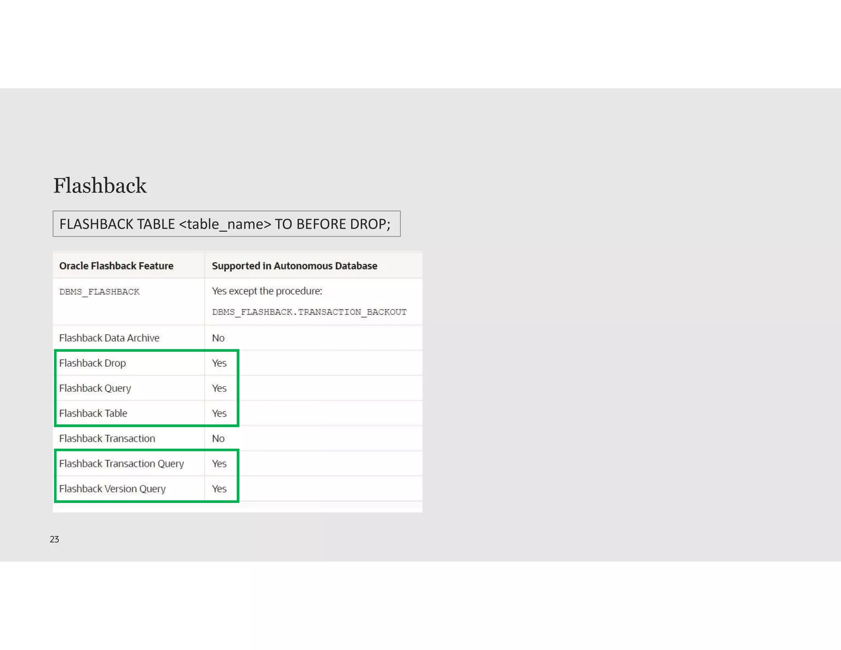Click the FLASHBACK TABLE command text box
The height and width of the screenshot is (650, 841).
click(226, 224)
